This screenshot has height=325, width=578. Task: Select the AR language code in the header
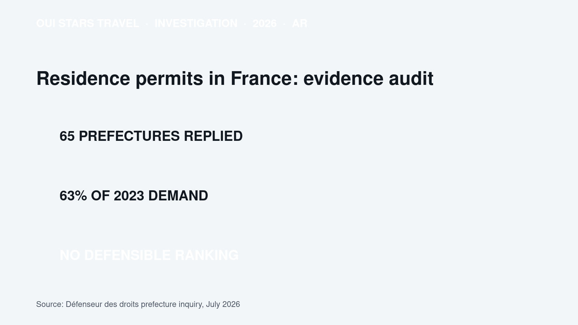[299, 23]
